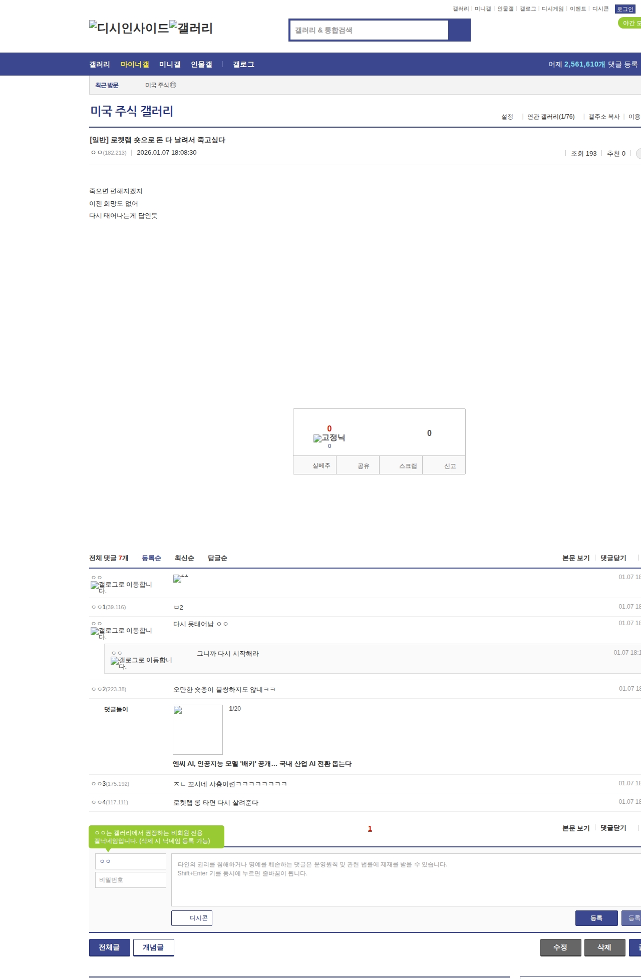Share the post with the 공유 button
Screen dimensions: 641x979
point(358,465)
